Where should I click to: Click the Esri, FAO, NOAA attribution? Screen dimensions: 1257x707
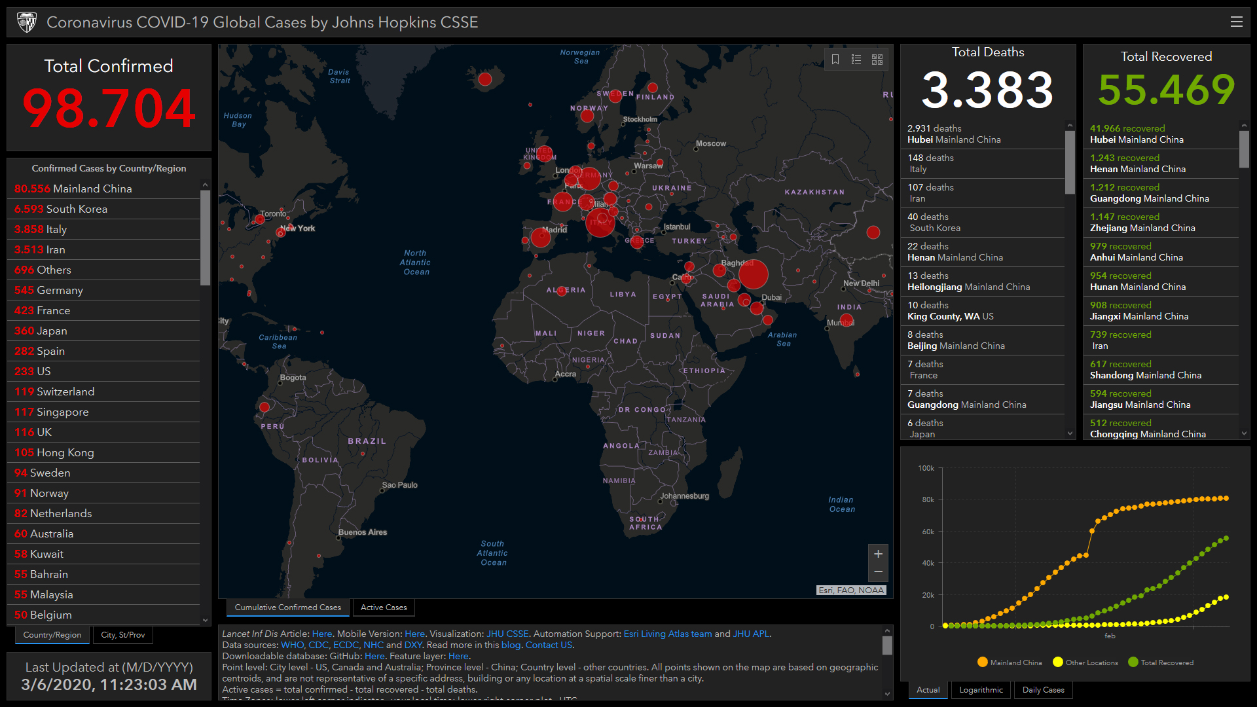pos(851,590)
